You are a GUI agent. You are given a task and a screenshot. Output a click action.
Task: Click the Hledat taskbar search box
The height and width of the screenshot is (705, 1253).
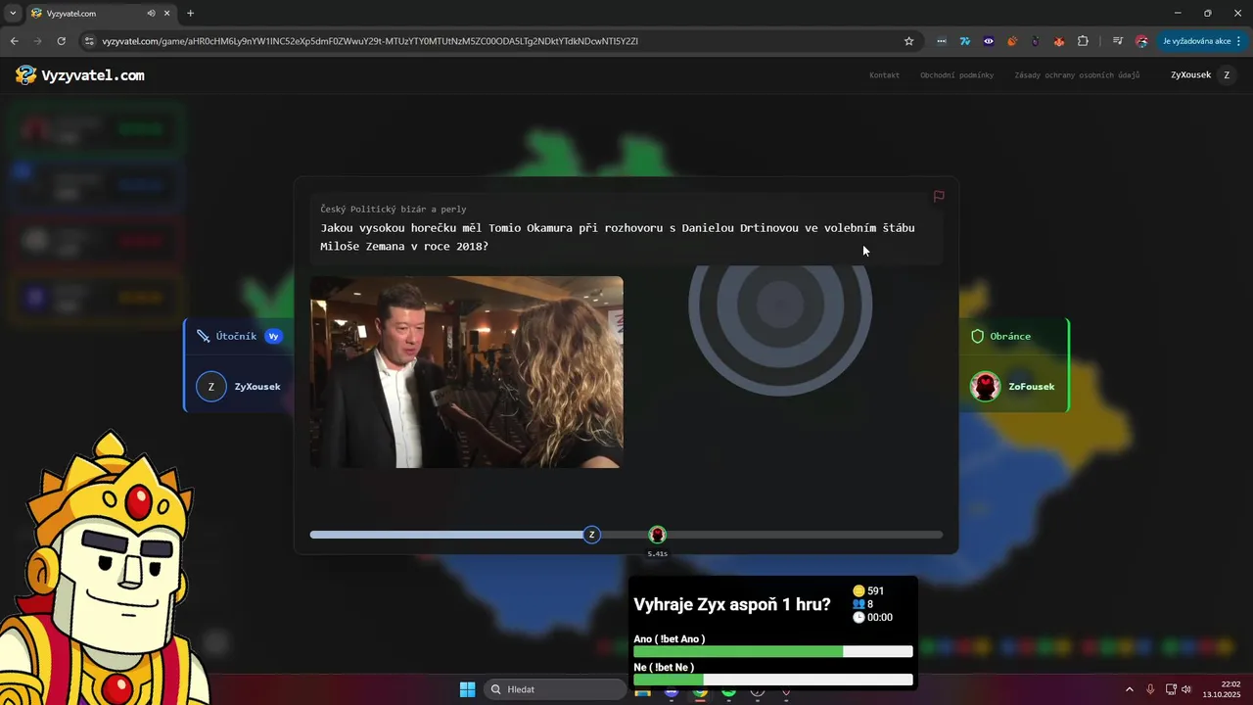coord(556,689)
